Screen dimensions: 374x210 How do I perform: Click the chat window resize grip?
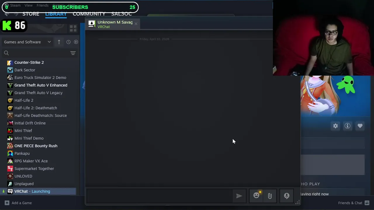(298, 202)
